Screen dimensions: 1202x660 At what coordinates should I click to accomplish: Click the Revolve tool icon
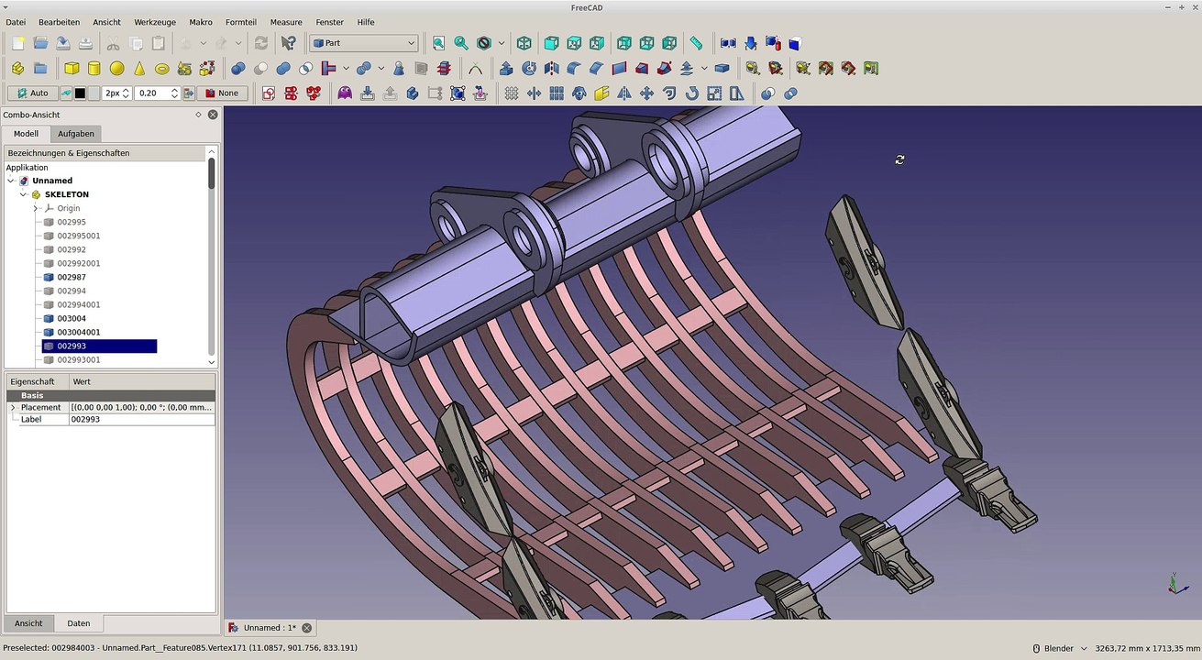click(529, 68)
